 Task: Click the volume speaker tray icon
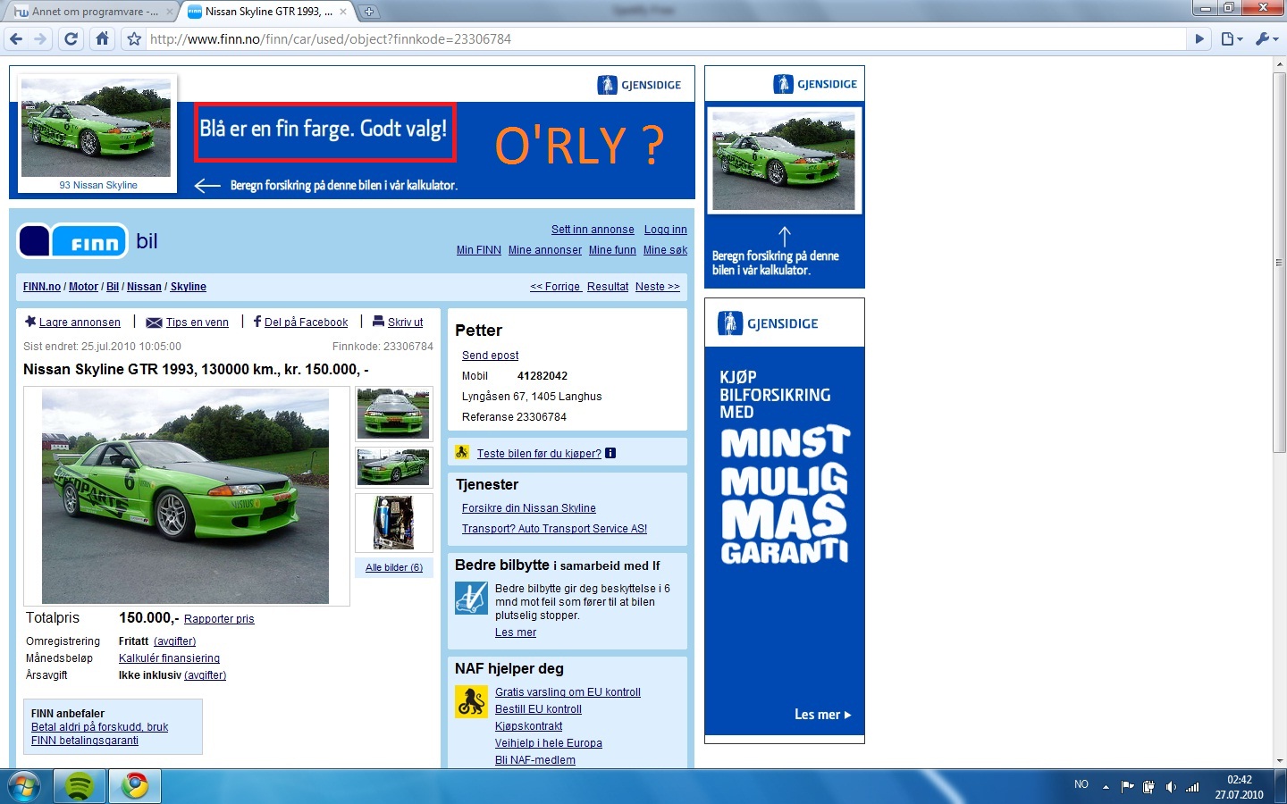1171,787
